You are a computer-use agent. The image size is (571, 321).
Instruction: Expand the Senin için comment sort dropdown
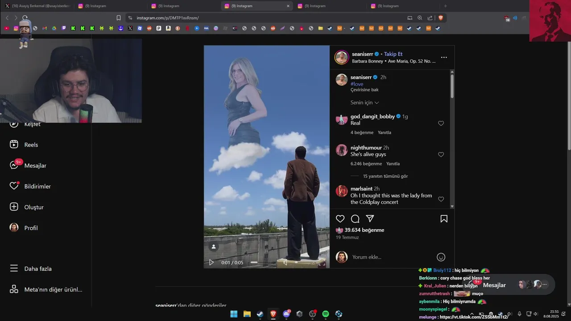coord(364,103)
